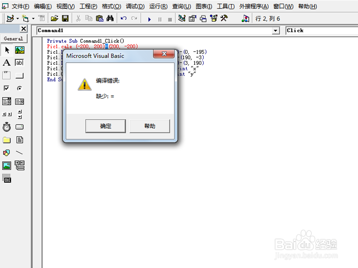The image size is (358, 268).
Task: Open the Toolbox hammer and wrench icon
Action: 224,18
